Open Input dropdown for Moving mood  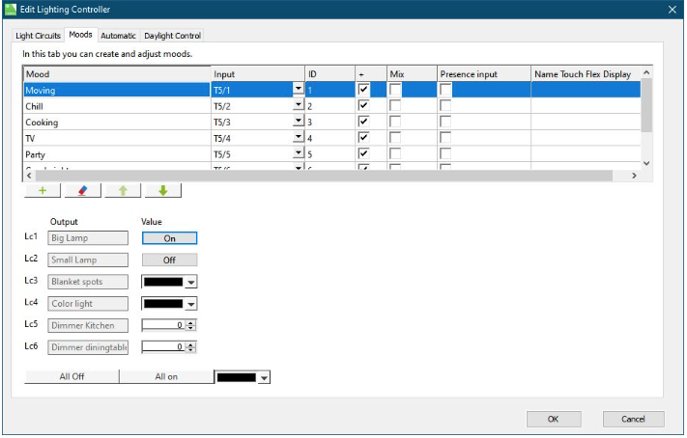pos(298,90)
